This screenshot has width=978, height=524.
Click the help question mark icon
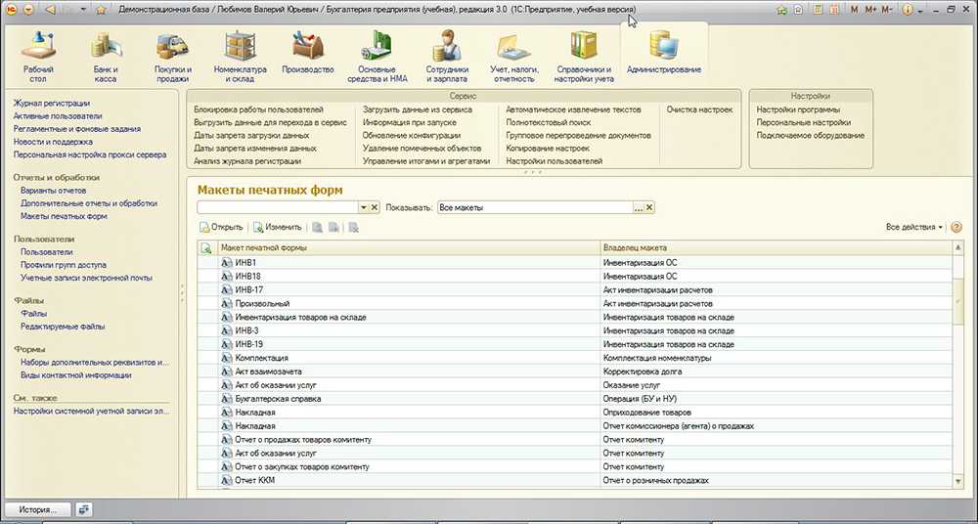coord(956,227)
